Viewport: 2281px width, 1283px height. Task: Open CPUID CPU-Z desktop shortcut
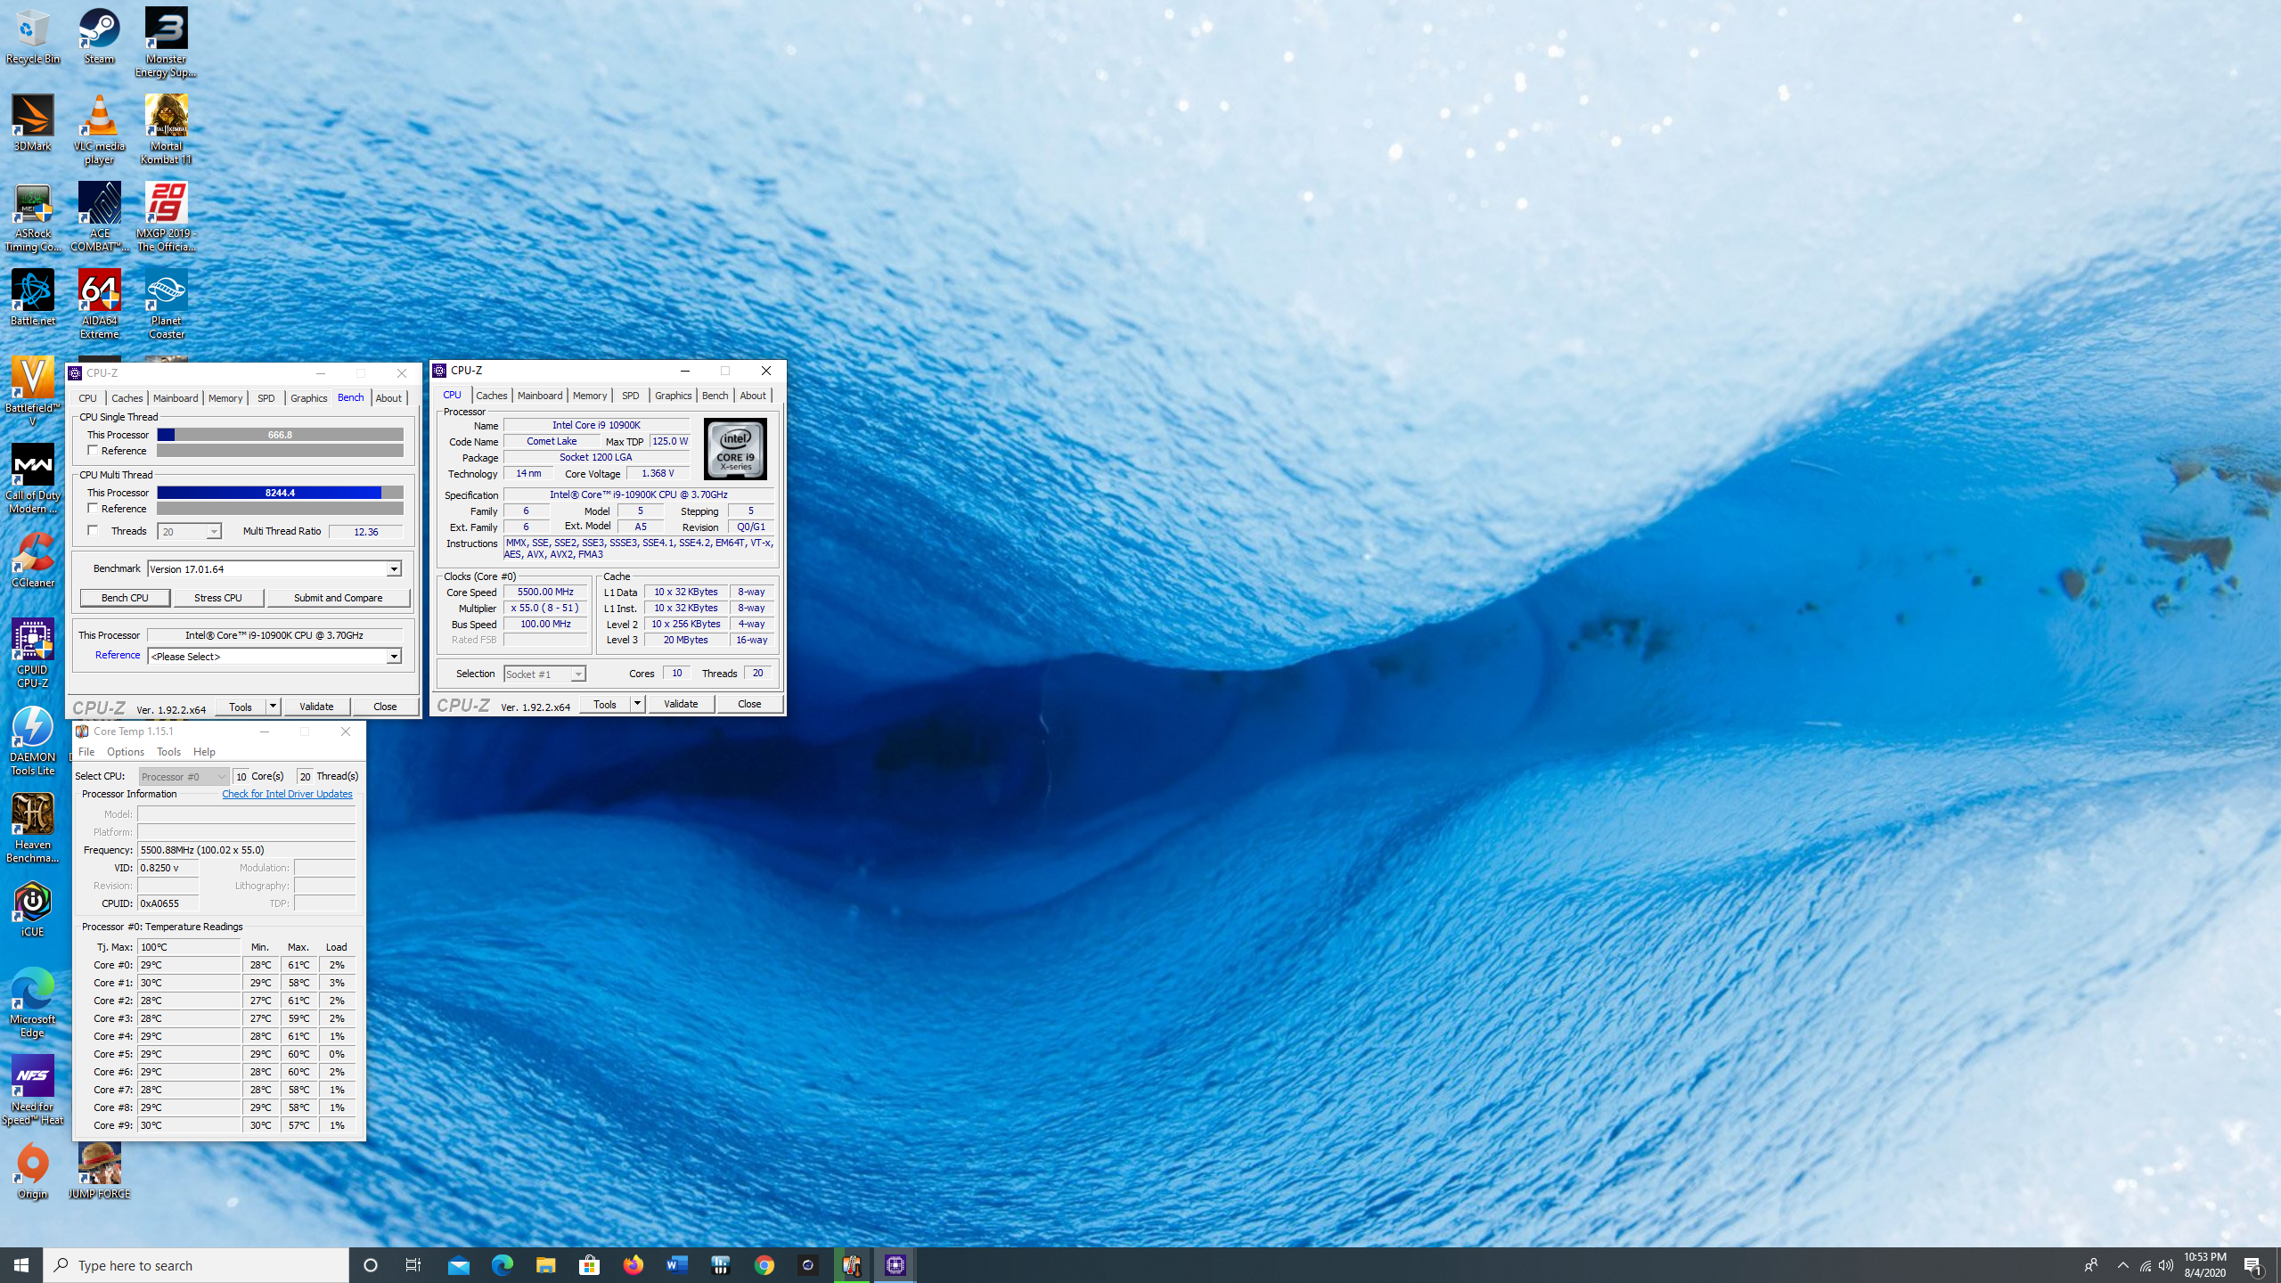point(33,654)
